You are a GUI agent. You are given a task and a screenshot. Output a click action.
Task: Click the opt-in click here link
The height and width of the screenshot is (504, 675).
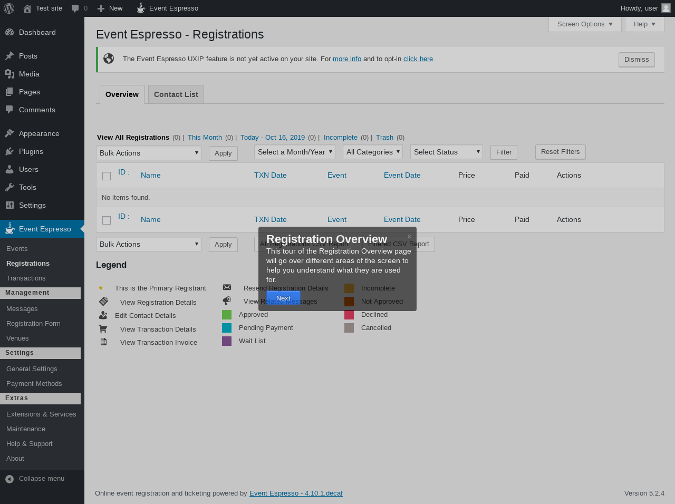(x=418, y=59)
